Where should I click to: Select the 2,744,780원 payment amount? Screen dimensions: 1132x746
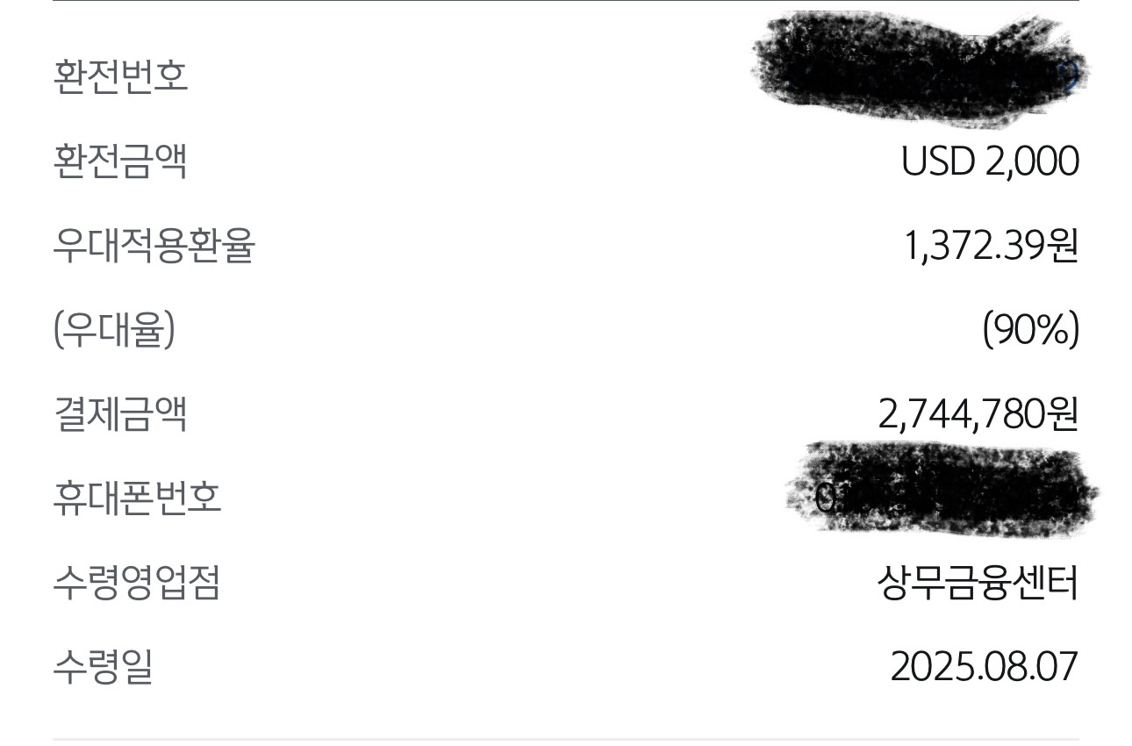pyautogui.click(x=978, y=414)
